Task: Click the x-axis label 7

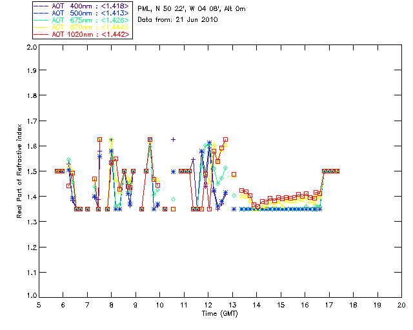Action: coord(87,305)
